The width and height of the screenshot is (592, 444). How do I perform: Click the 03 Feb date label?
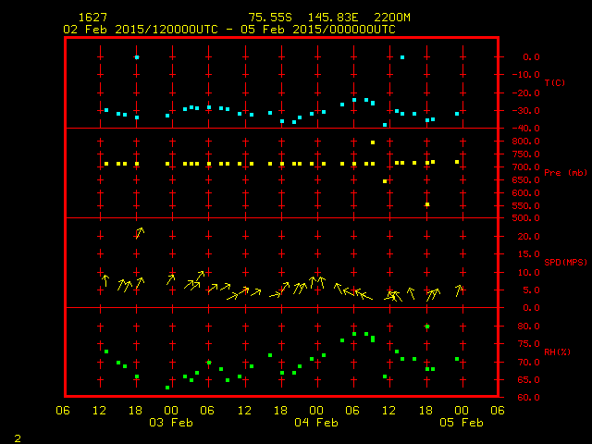[x=171, y=423]
